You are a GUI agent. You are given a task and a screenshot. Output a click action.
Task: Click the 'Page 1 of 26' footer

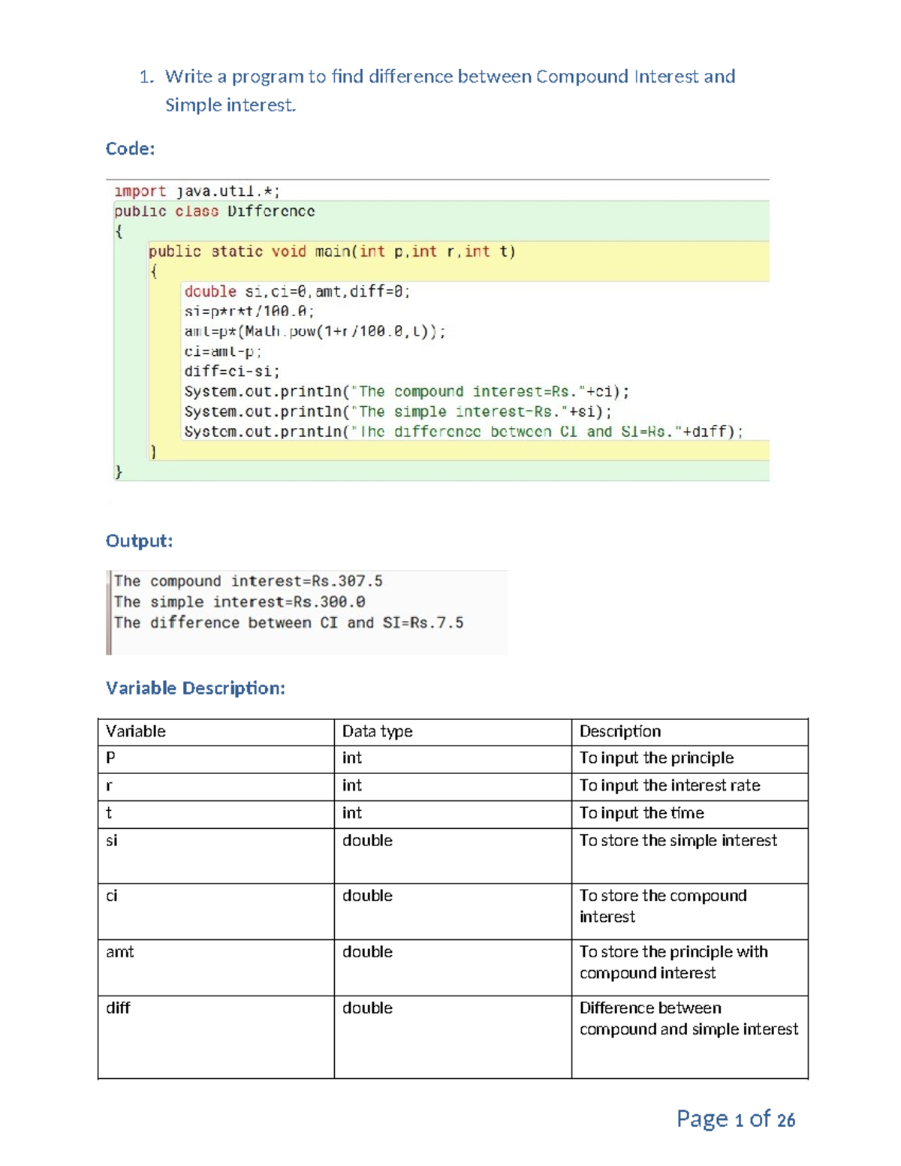736,1119
